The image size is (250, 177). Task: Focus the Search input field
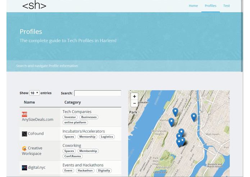point(97,93)
